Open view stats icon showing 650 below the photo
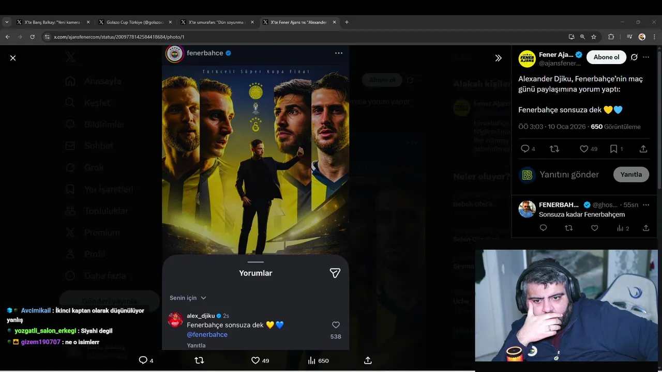The image size is (662, 372). click(x=311, y=361)
